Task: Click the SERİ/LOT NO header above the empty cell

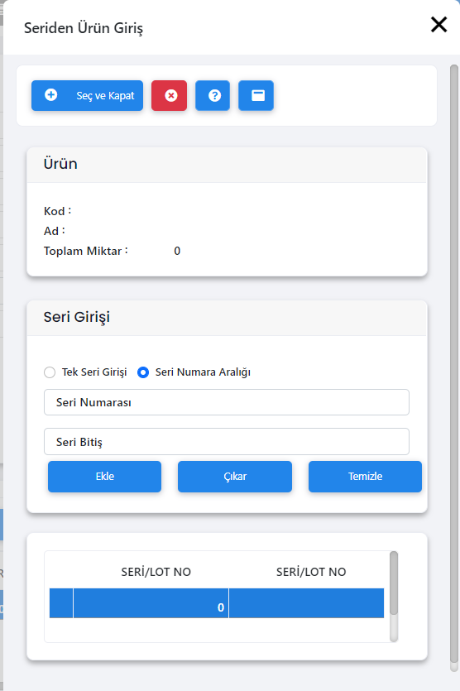Action: pyautogui.click(x=311, y=572)
